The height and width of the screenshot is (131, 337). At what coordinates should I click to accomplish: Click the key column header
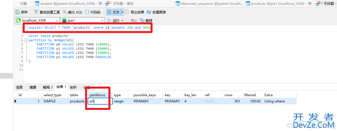(x=173, y=95)
